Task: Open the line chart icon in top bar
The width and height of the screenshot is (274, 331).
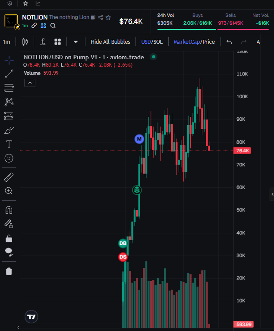Action: (38, 3)
